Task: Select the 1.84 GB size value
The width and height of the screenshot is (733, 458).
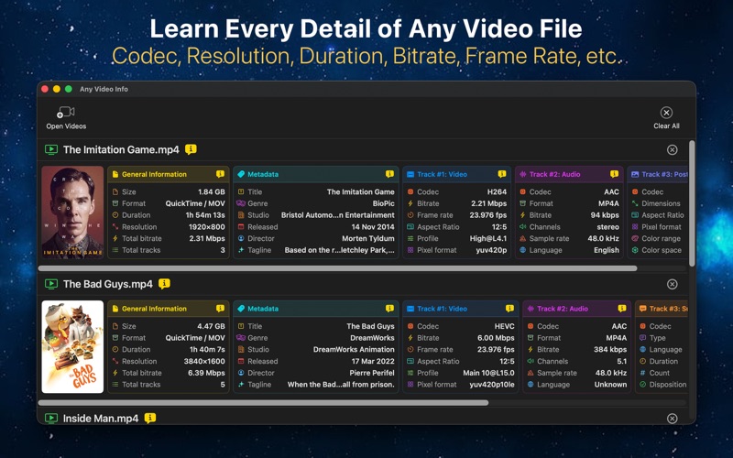Action: pos(212,192)
